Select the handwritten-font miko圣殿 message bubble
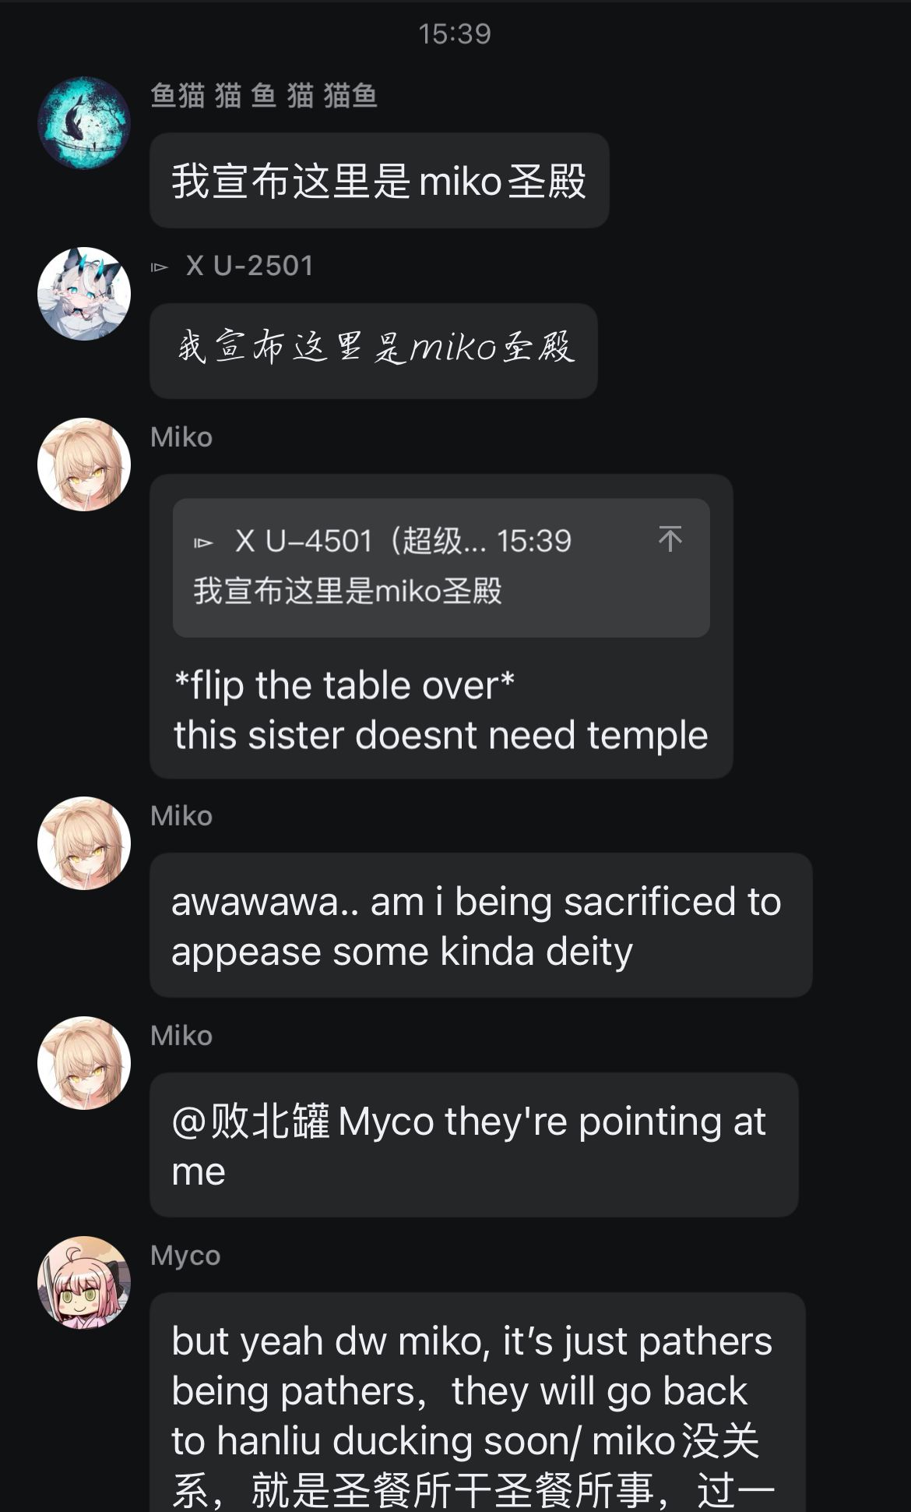Viewport: 911px width, 1512px height. click(374, 351)
